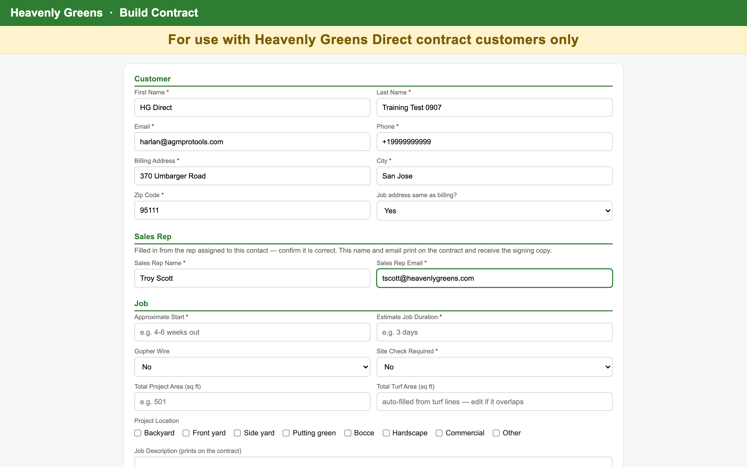
Task: Click the Customer section heading
Action: [153, 79]
